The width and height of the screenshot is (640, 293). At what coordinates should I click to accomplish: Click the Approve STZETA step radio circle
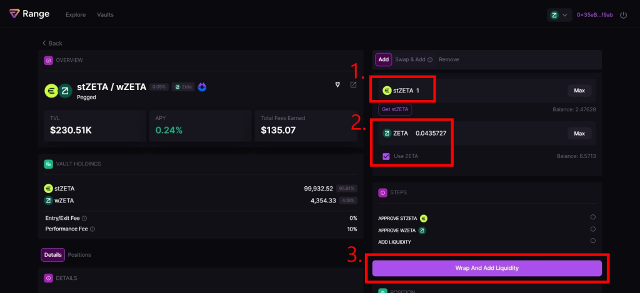click(x=592, y=217)
